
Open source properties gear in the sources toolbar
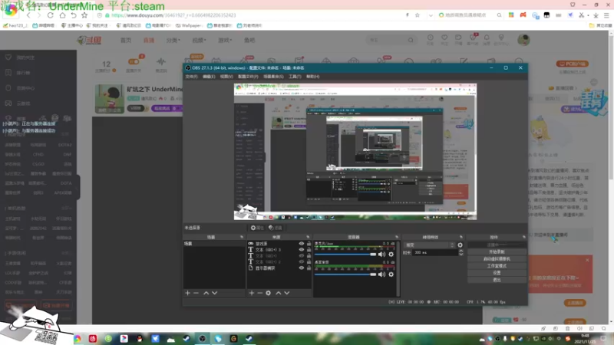(268, 293)
